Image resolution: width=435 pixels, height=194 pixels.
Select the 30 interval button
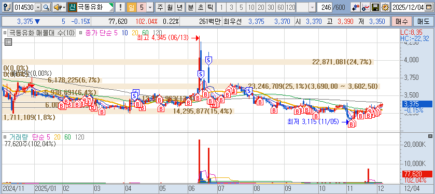coord(271,7)
